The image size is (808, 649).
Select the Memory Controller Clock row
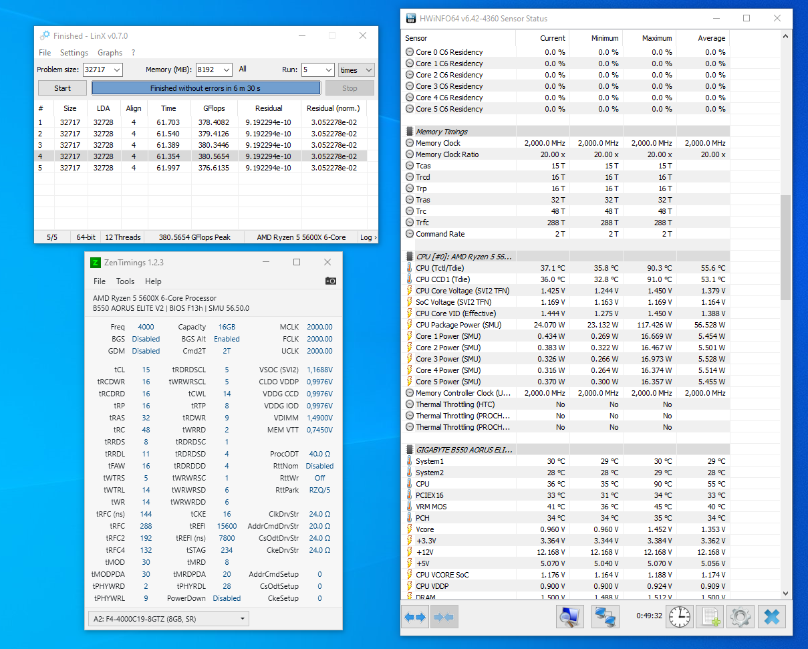coord(565,393)
